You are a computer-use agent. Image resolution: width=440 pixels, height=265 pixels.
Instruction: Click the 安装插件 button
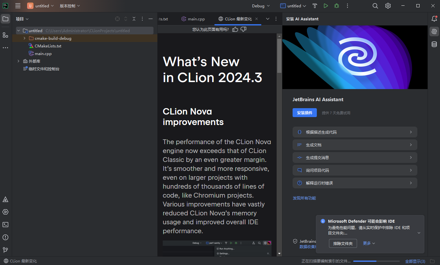tap(304, 113)
